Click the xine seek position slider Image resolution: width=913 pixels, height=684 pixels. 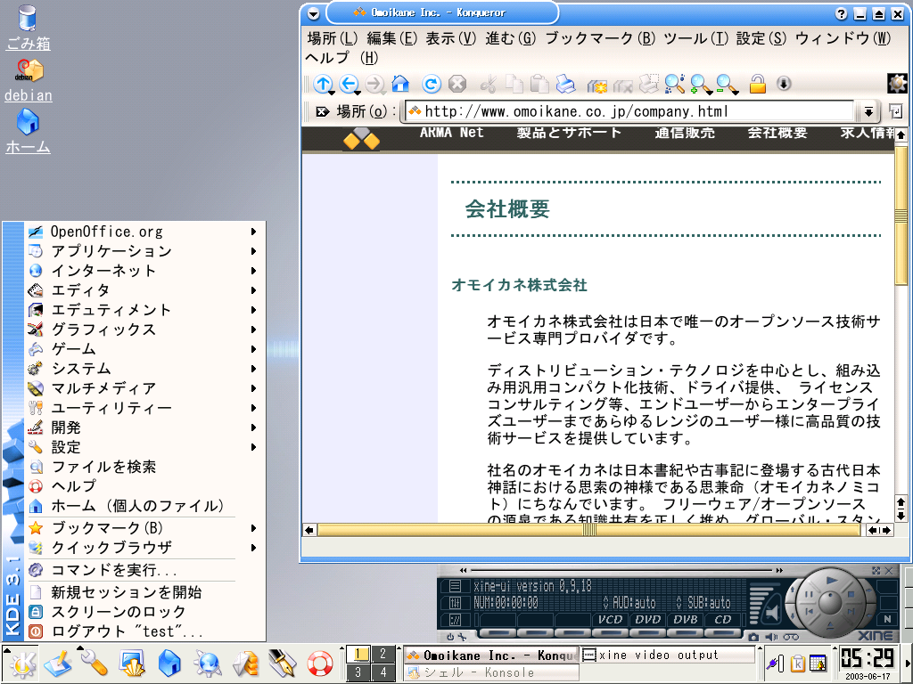pyautogui.click(x=621, y=571)
